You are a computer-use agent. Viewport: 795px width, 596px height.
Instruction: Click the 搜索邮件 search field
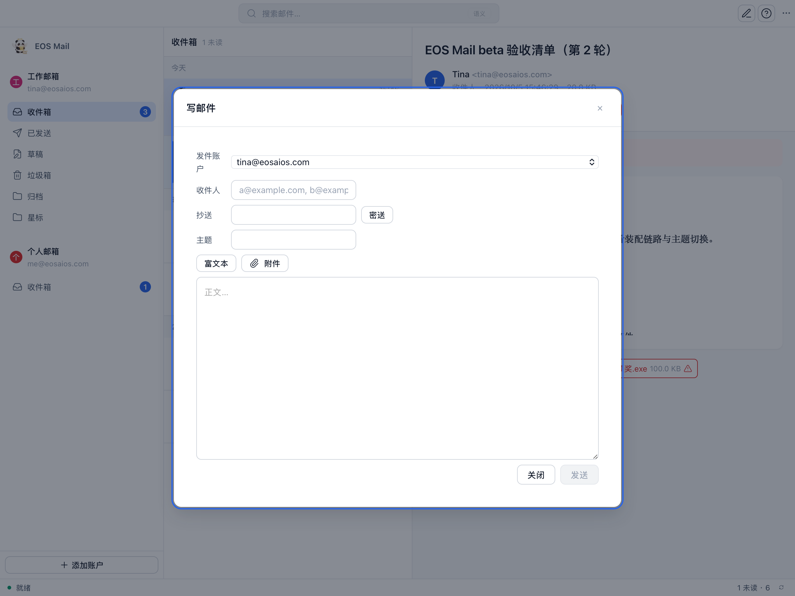(368, 14)
